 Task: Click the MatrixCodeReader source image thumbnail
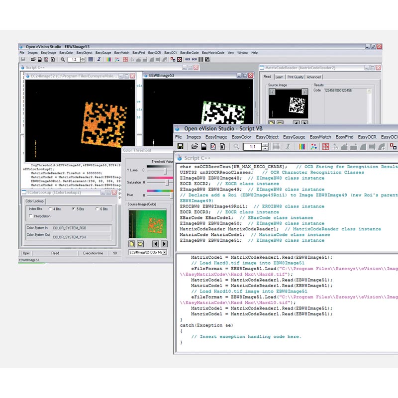(x=288, y=104)
